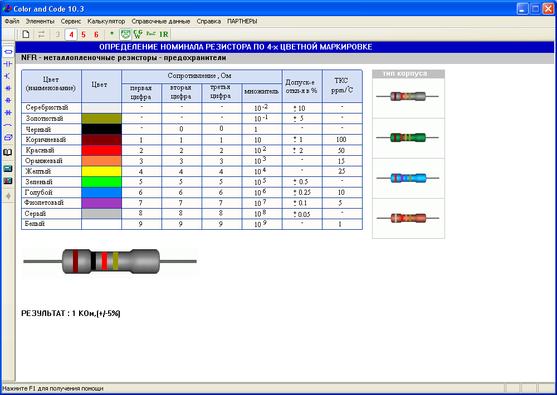Switch to 6-band color marking
Image resolution: width=557 pixels, height=395 pixels.
click(x=96, y=34)
